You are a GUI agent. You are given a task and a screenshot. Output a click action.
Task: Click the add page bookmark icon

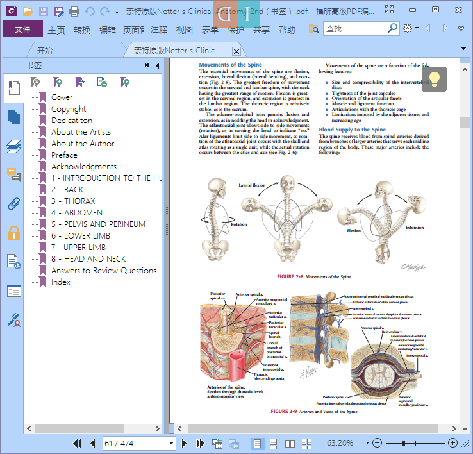coord(102,82)
